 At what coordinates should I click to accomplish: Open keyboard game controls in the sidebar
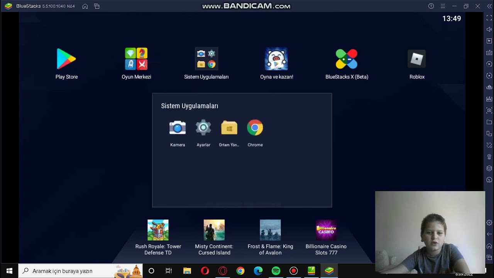tap(489, 53)
